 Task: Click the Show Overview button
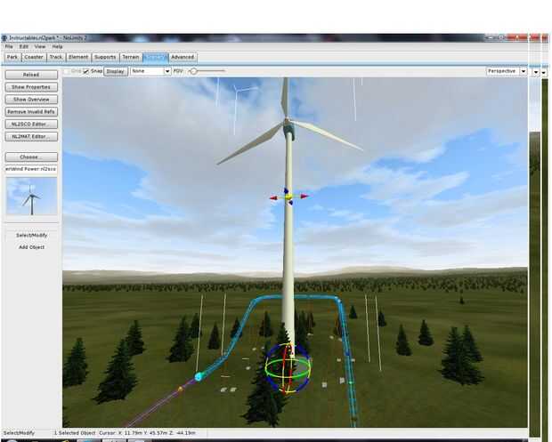coord(31,100)
